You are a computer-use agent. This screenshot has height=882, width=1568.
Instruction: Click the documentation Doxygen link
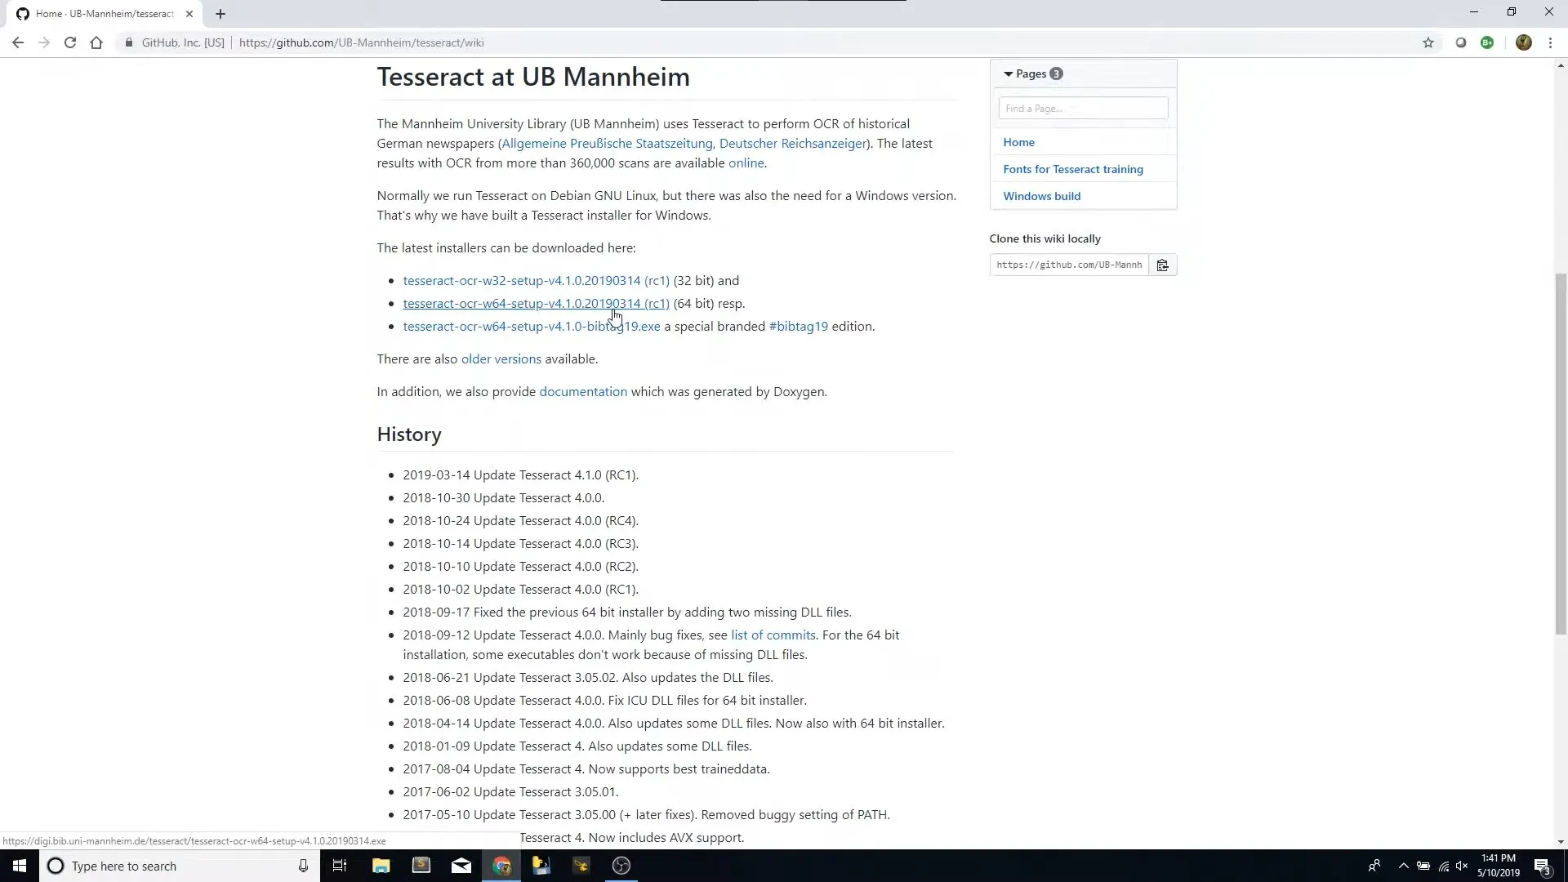pyautogui.click(x=582, y=390)
